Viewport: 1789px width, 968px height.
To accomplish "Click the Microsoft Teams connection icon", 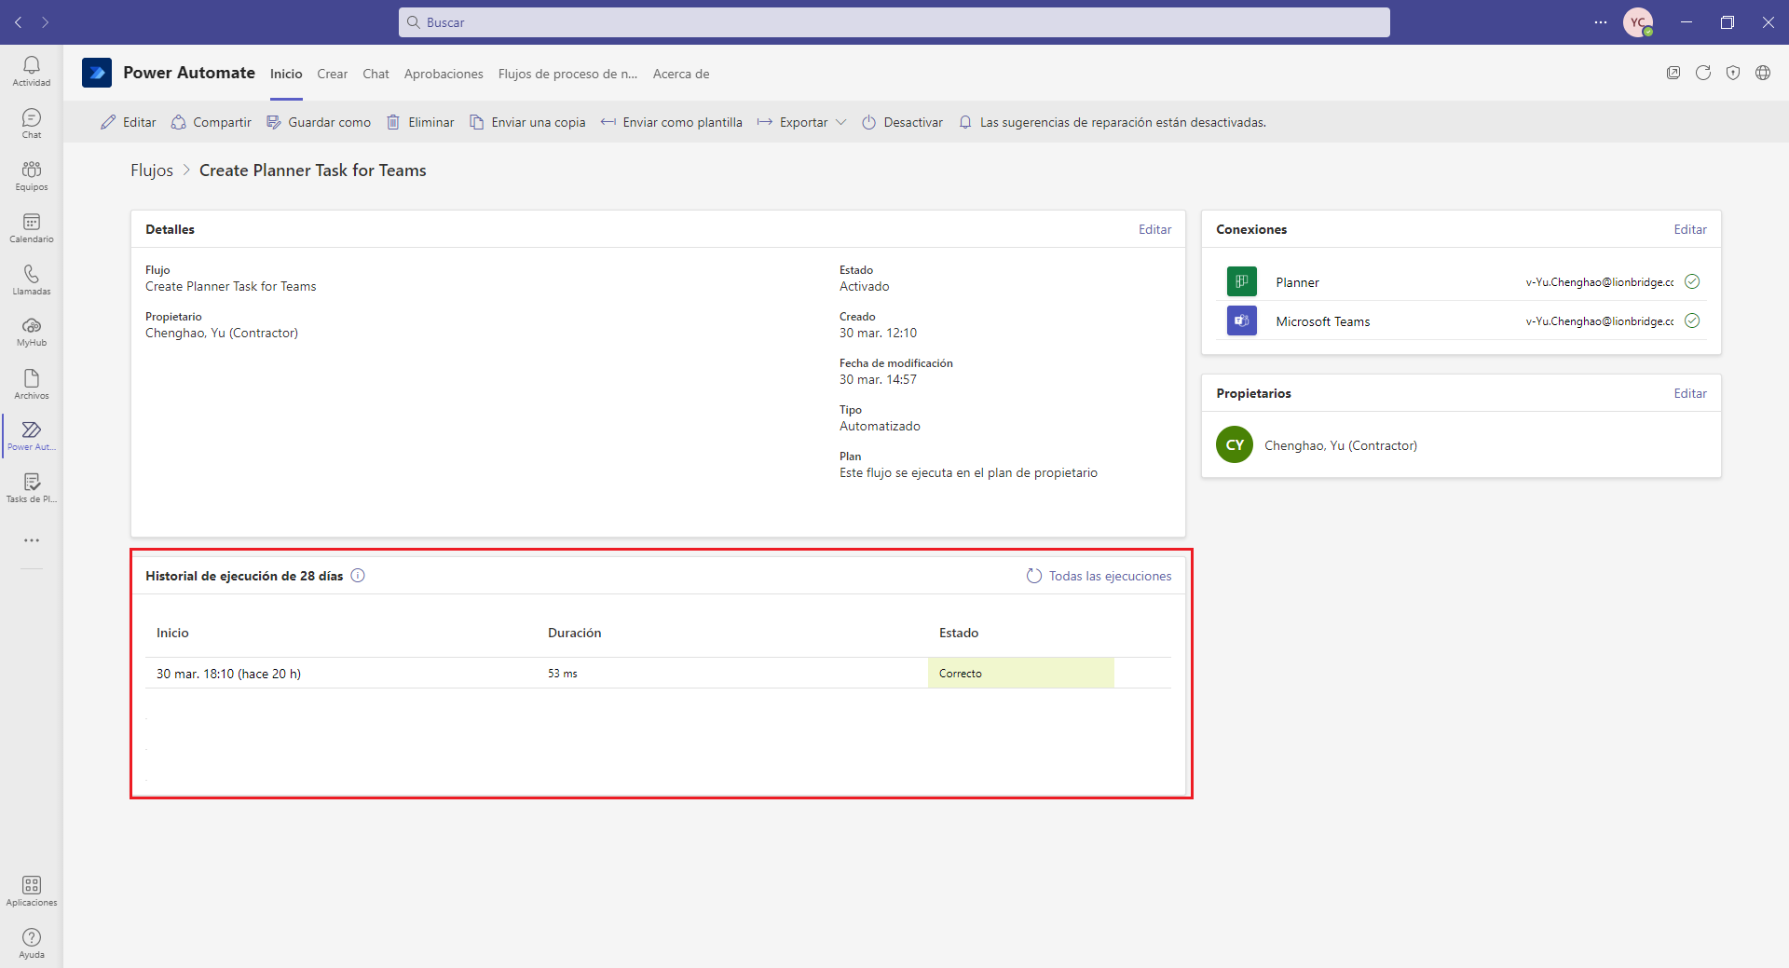I will tap(1242, 320).
